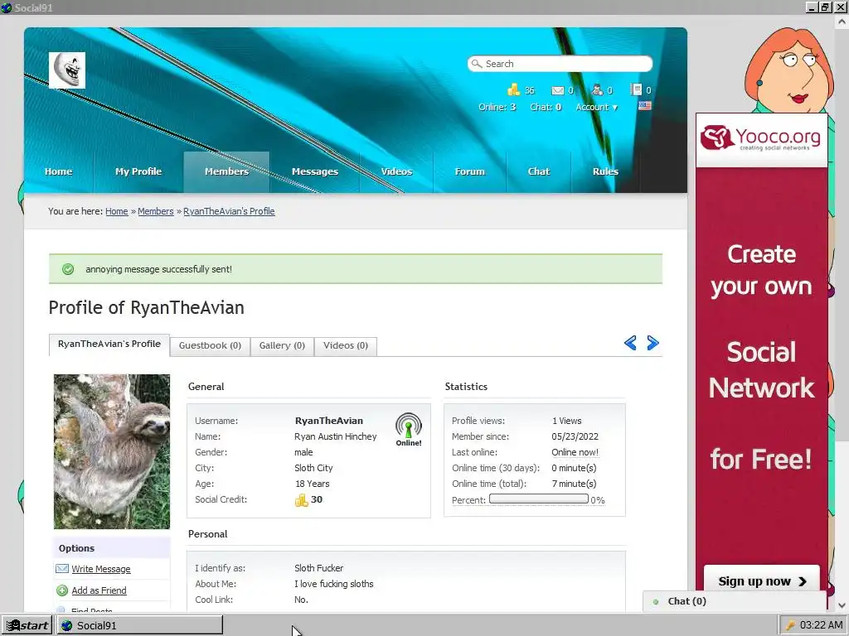Click the Percent progress bar
This screenshot has height=636, width=849.
point(539,499)
